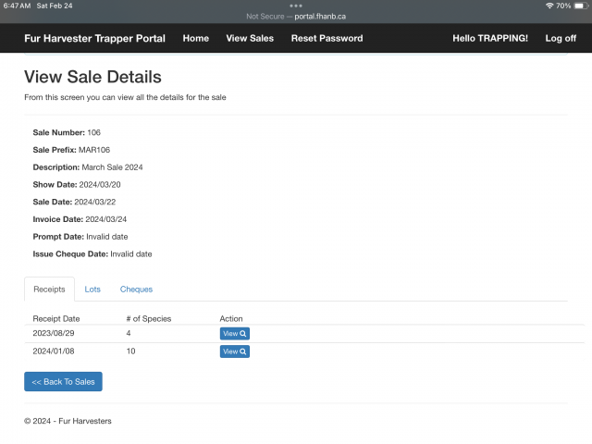This screenshot has width=592, height=444.
Task: Switch to the Lots tab
Action: pos(92,290)
